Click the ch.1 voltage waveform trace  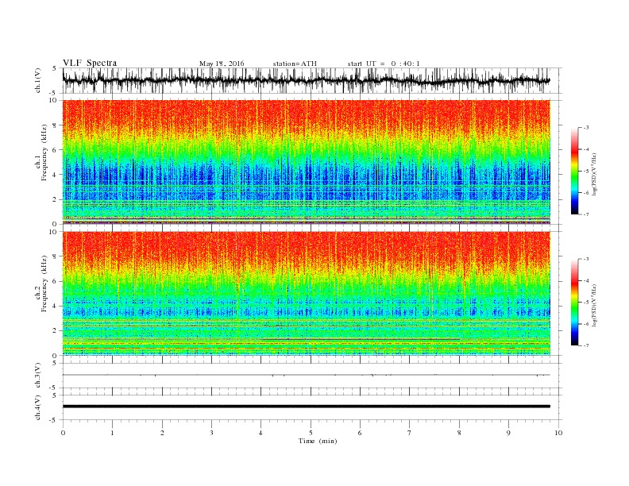click(x=306, y=80)
